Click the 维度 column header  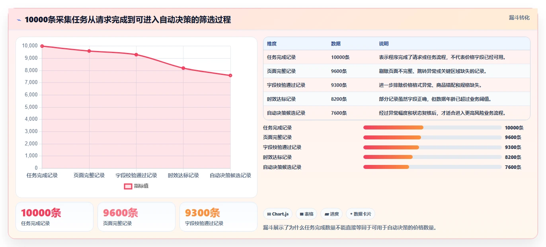272,43
